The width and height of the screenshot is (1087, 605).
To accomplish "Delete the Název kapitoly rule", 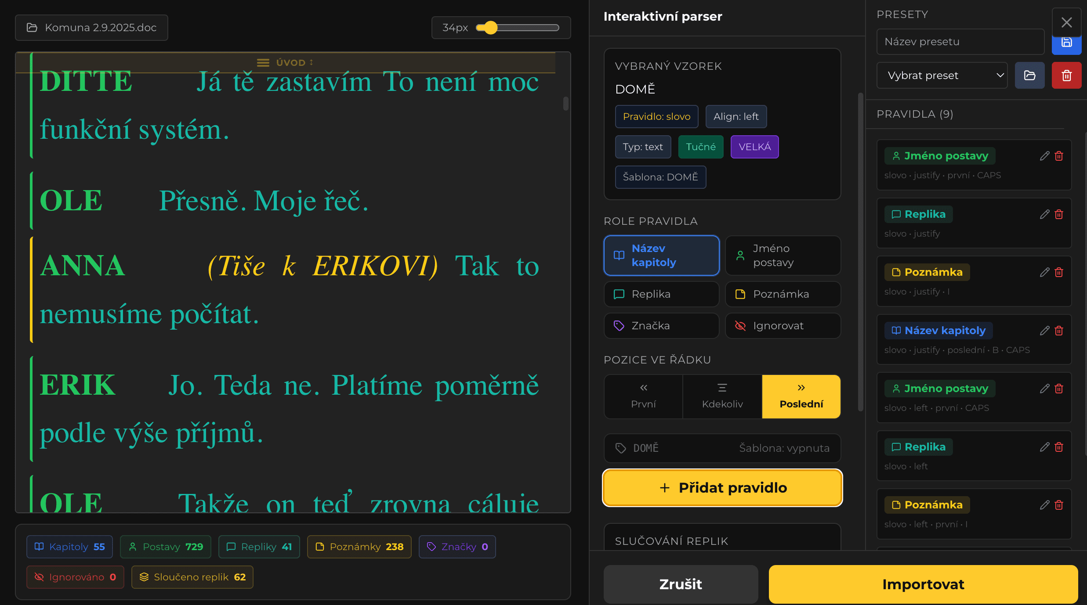I will pyautogui.click(x=1059, y=331).
